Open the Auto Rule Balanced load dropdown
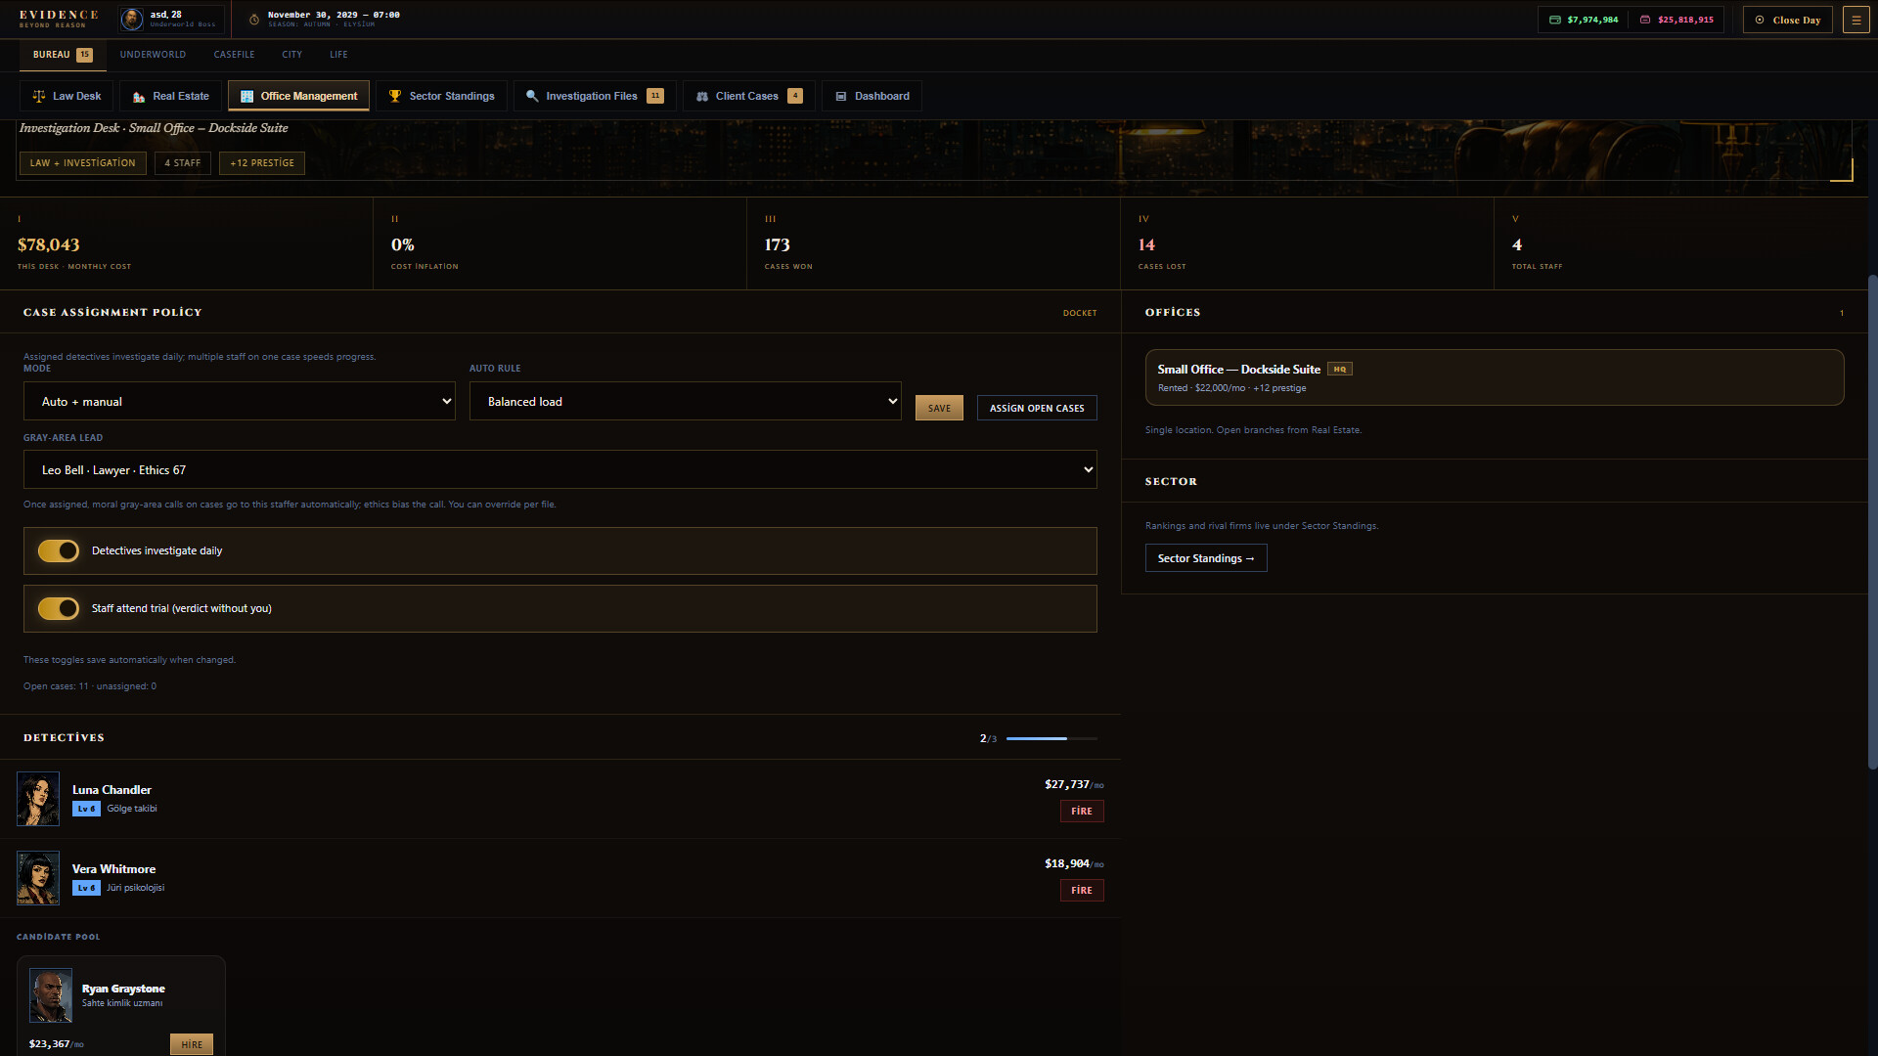Screen dimensions: 1878x1056 click(x=686, y=401)
